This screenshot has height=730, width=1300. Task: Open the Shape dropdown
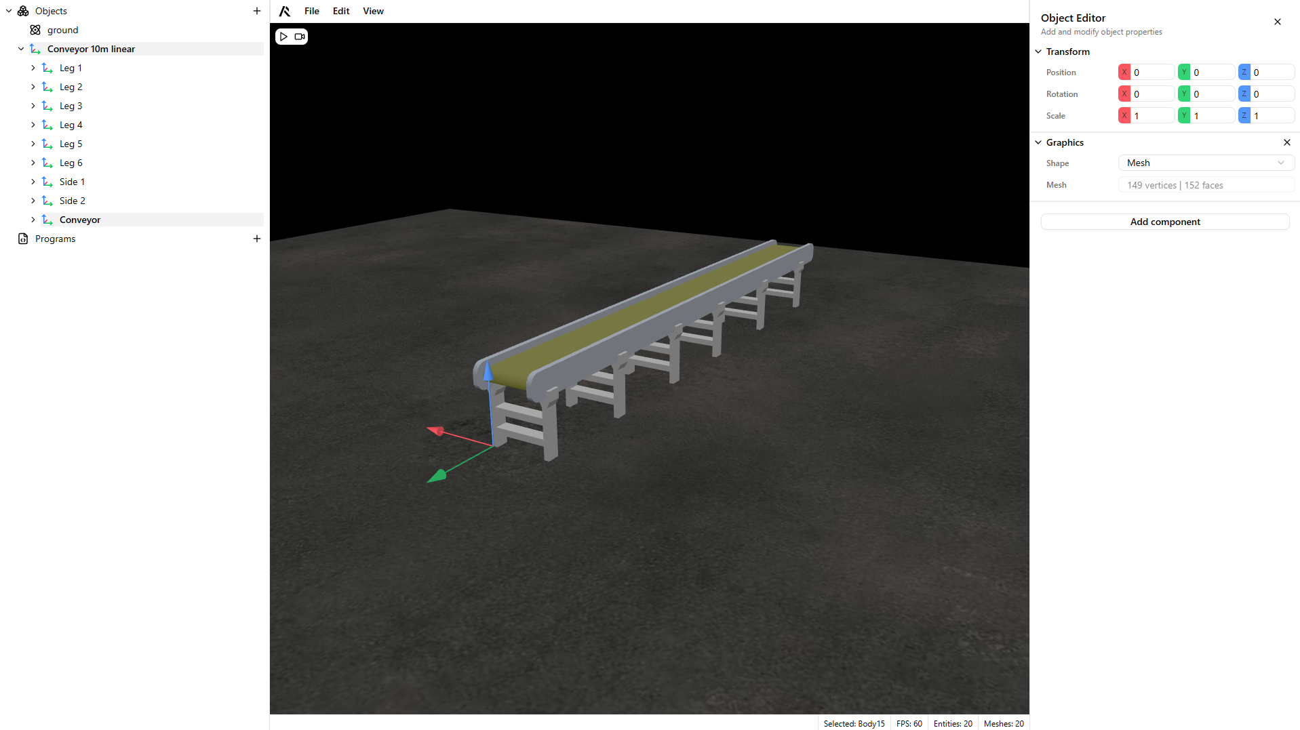[x=1205, y=163]
